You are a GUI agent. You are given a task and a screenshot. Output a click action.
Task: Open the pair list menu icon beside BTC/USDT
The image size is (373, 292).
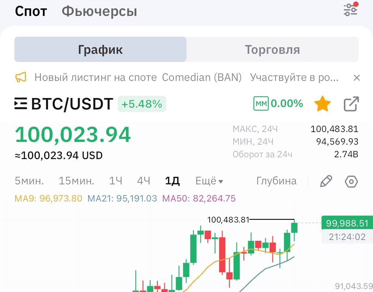(21, 104)
